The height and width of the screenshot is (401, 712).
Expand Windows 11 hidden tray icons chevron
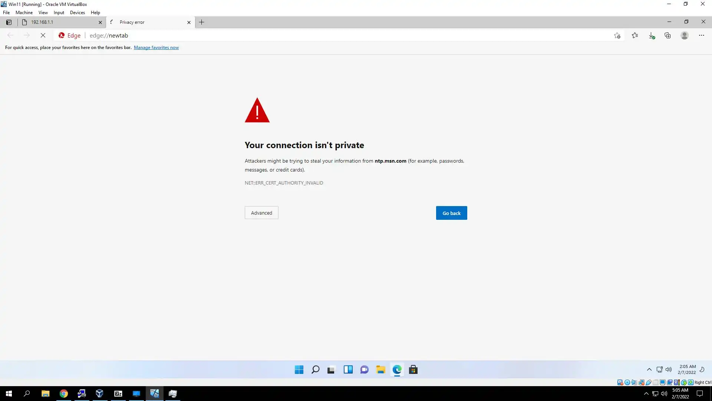[x=649, y=369]
